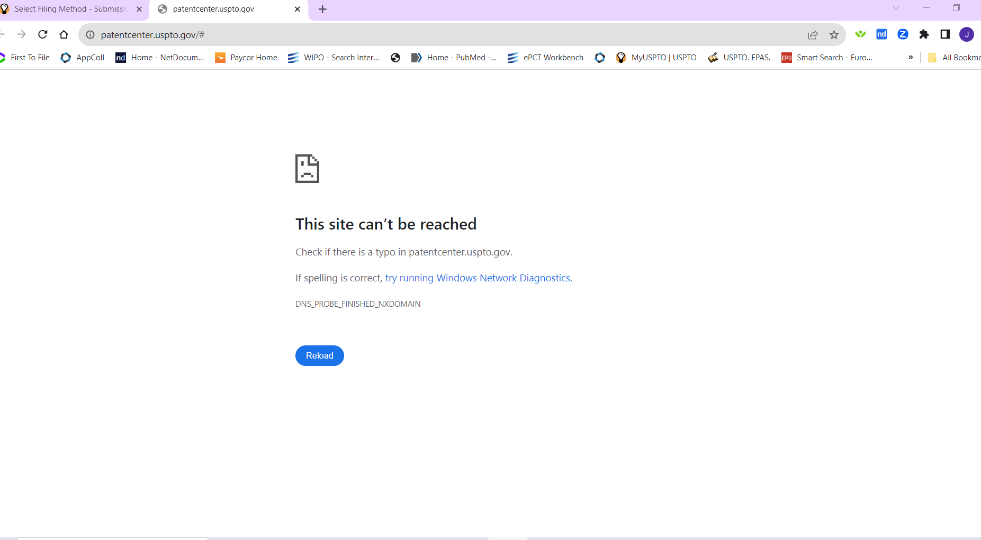This screenshot has height=540, width=981.
Task: Open the profile avatar J menu
Action: point(966,34)
